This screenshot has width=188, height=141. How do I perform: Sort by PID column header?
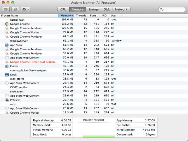pos(104,16)
